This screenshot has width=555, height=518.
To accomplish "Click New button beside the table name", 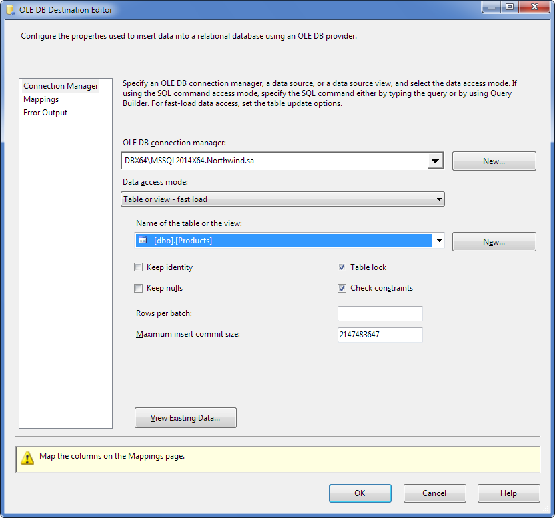I will 494,242.
